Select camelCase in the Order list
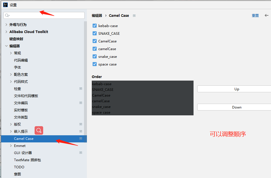271x178 pixels. [x=143, y=101]
